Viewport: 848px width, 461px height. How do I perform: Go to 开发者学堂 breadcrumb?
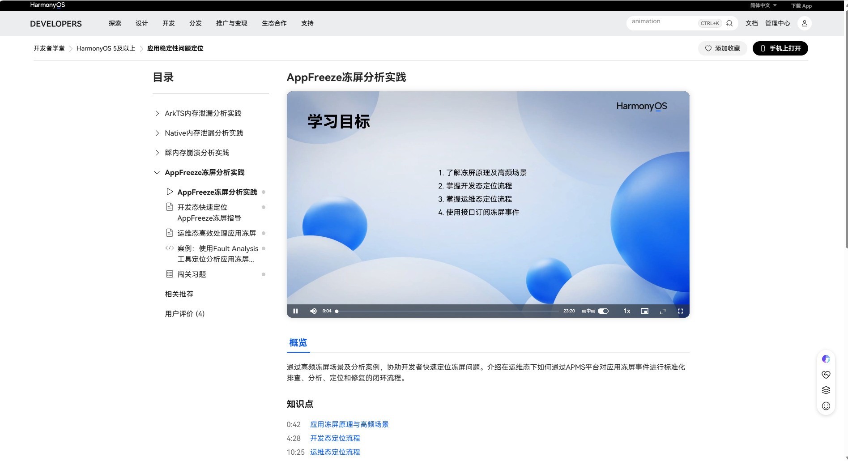click(49, 48)
